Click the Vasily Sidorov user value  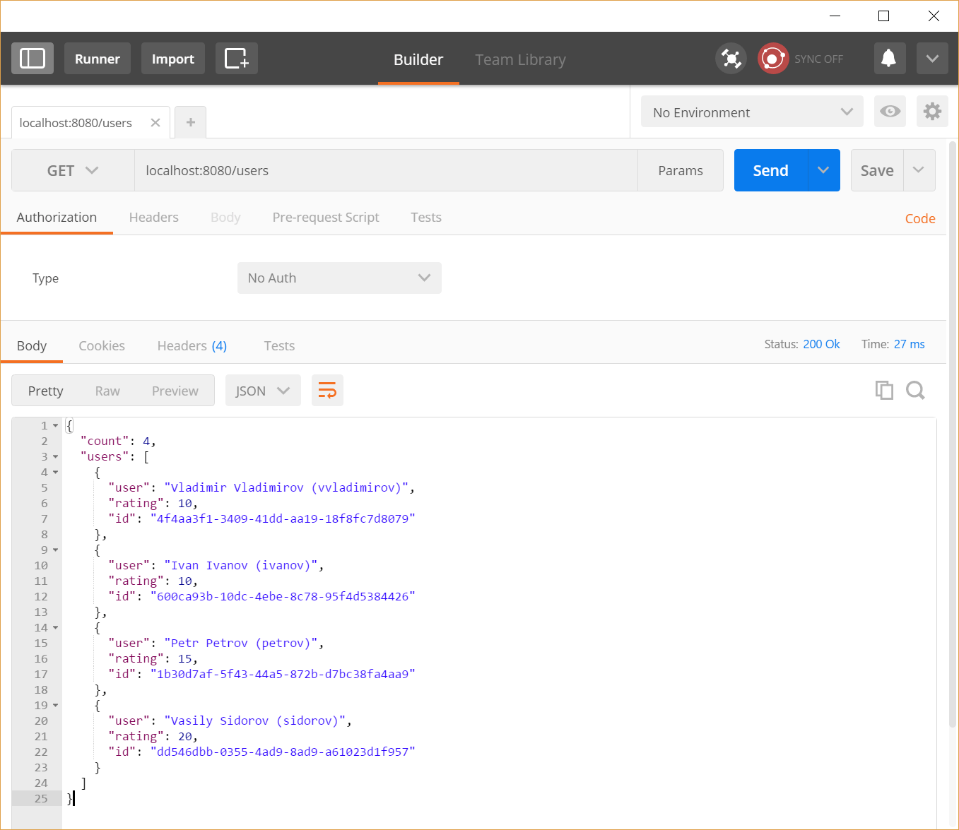pyautogui.click(x=255, y=721)
